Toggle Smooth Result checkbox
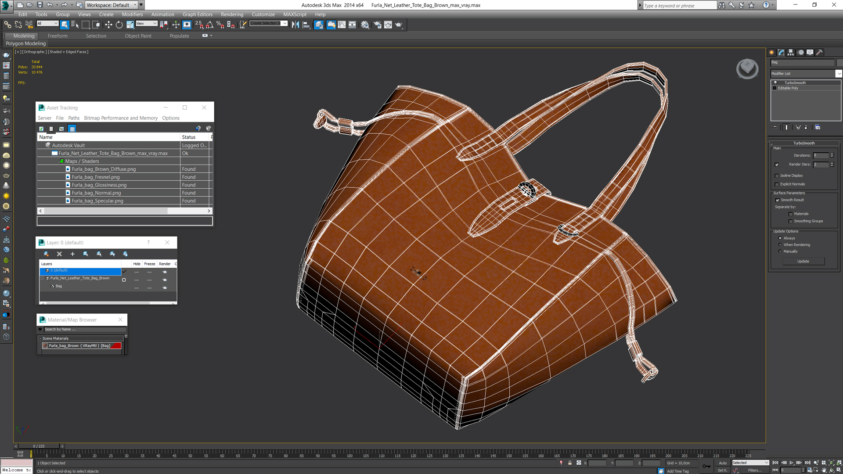This screenshot has height=474, width=843. point(777,200)
